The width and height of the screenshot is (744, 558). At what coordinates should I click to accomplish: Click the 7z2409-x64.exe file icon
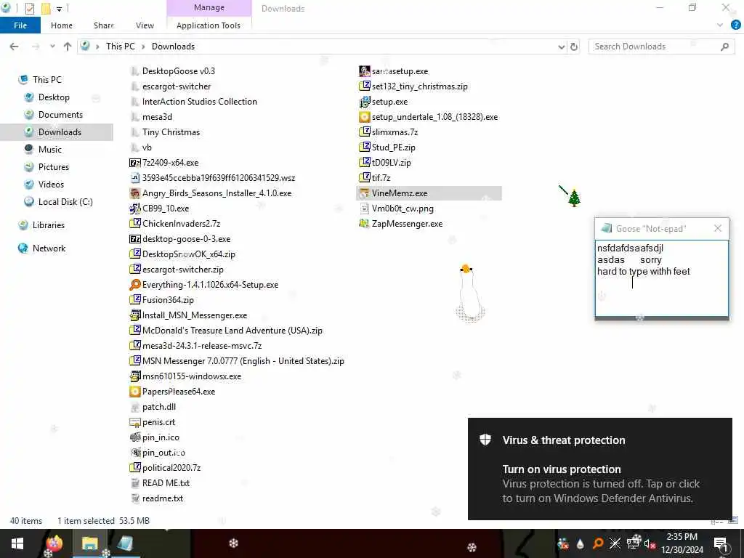click(x=134, y=163)
